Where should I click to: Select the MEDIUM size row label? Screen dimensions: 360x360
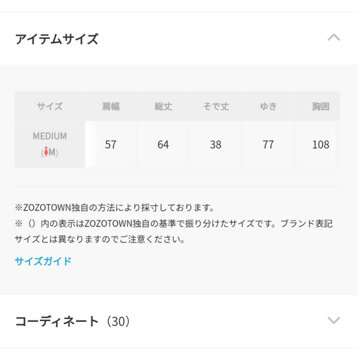click(50, 144)
